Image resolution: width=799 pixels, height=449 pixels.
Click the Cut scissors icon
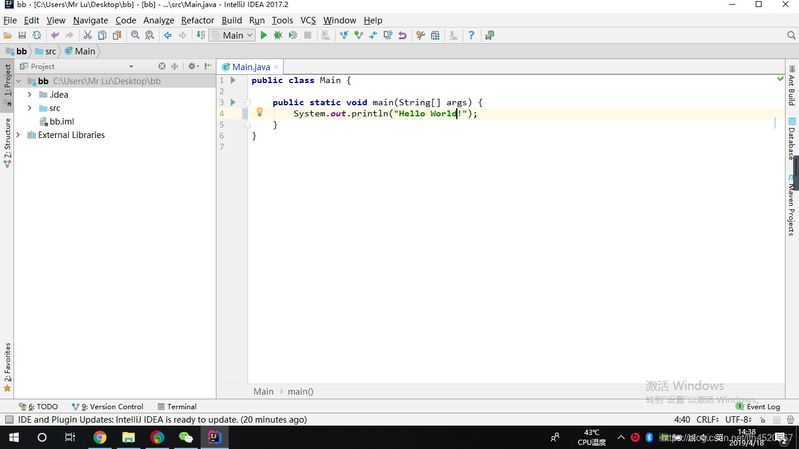(x=88, y=36)
